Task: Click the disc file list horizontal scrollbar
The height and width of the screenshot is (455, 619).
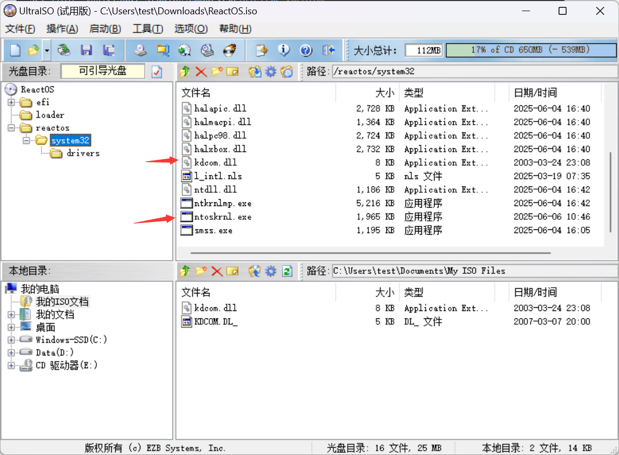Action: 370,253
